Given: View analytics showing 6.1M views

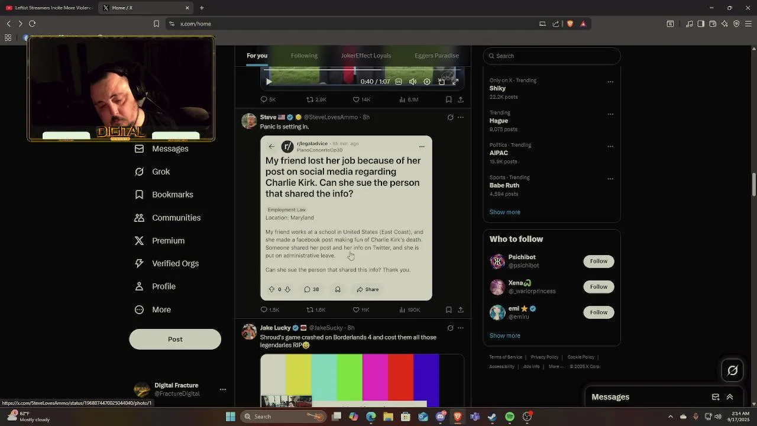Looking at the screenshot, I should [x=409, y=99].
